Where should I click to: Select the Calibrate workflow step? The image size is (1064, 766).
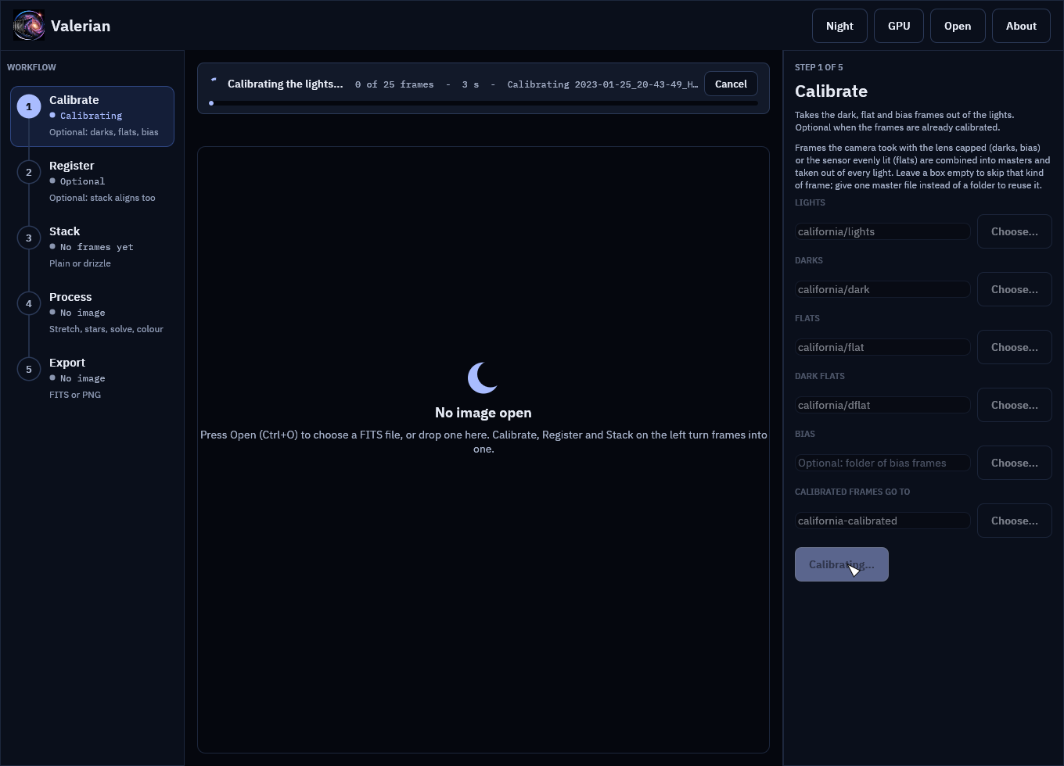[92, 116]
